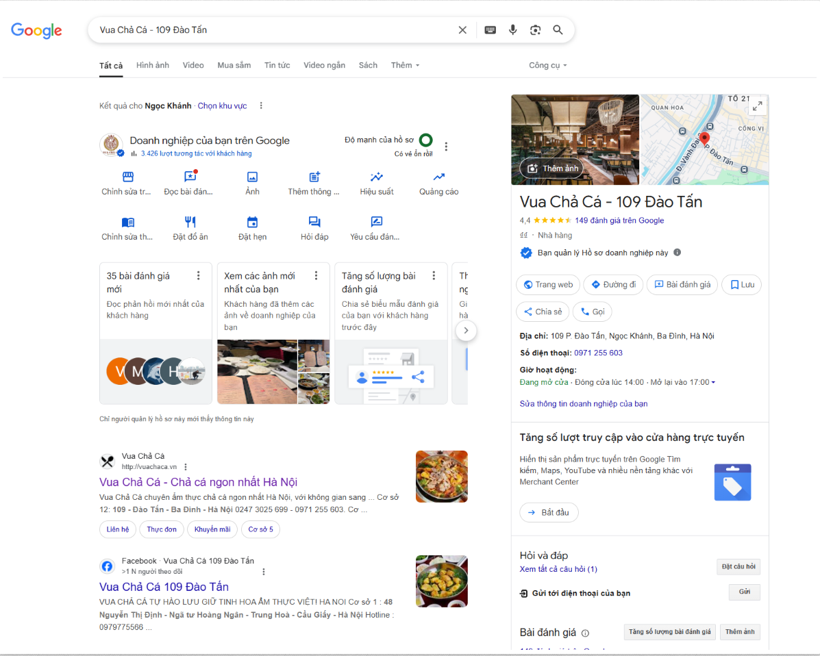Open the Hiệu suất performance icon
The width and height of the screenshot is (820, 656).
(377, 177)
